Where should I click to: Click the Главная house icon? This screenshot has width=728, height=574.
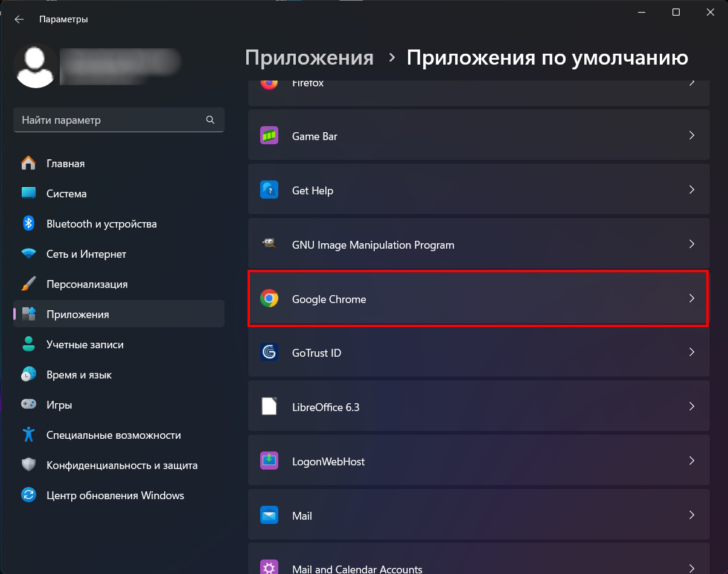click(28, 164)
